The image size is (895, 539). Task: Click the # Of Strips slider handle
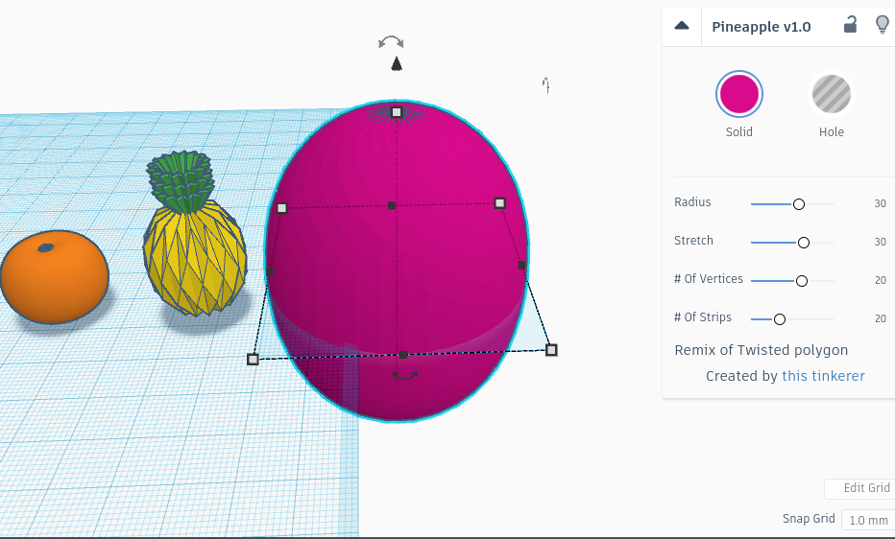click(x=779, y=319)
